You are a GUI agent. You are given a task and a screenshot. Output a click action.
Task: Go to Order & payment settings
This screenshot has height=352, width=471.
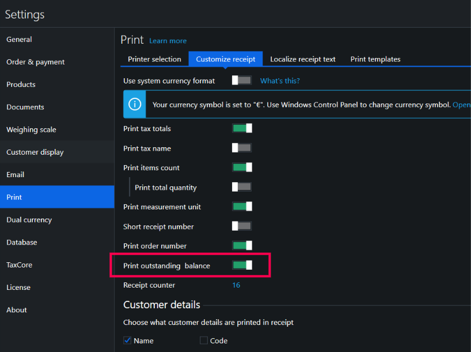pos(57,62)
